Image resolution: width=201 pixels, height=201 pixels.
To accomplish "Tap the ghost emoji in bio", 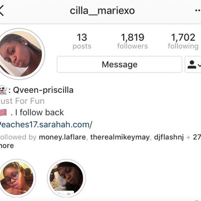I will [x=3, y=90].
